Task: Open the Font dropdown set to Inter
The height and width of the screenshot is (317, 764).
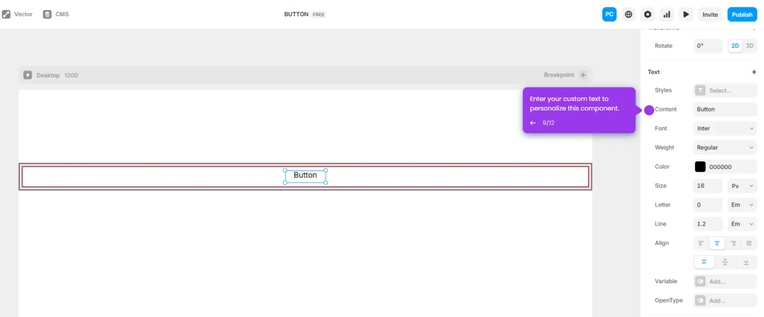Action: click(x=725, y=129)
